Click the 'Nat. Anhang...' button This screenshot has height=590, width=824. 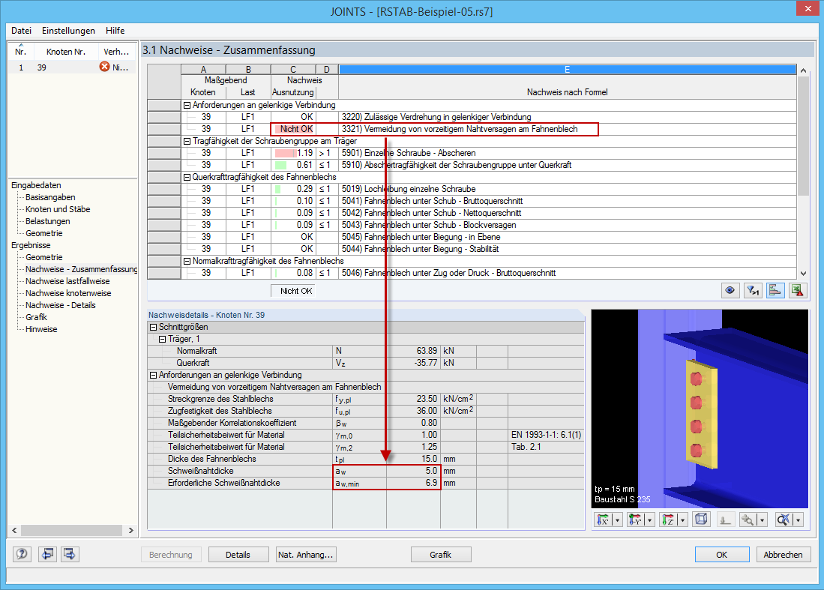click(x=306, y=554)
